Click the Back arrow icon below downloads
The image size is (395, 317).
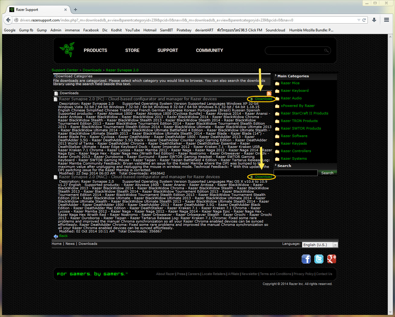tap(56, 236)
